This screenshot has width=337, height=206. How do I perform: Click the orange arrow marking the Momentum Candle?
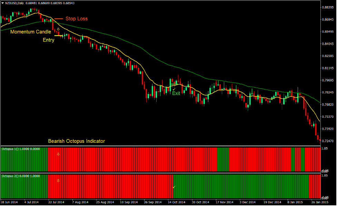click(58, 29)
